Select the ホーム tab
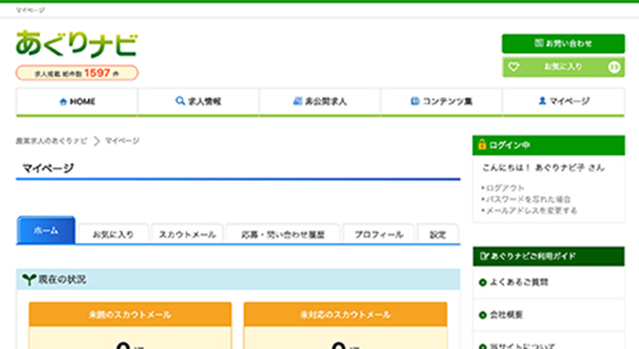This screenshot has width=639, height=349. (46, 230)
